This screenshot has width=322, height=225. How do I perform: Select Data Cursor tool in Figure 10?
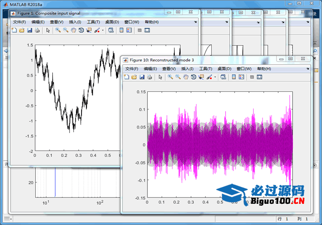[201, 77]
